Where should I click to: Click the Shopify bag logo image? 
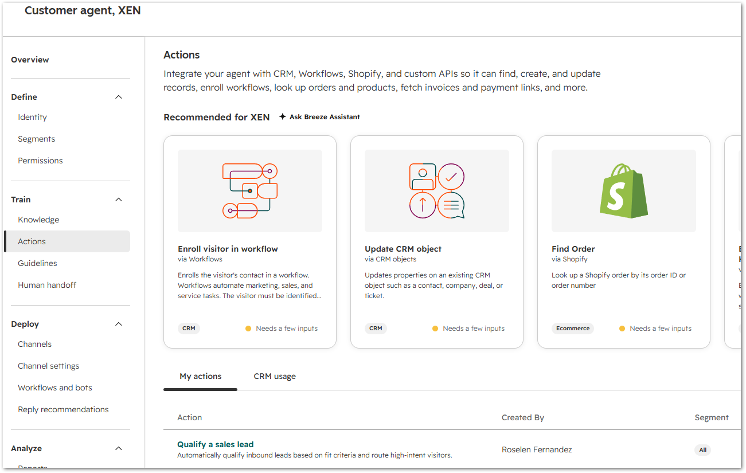pos(624,190)
